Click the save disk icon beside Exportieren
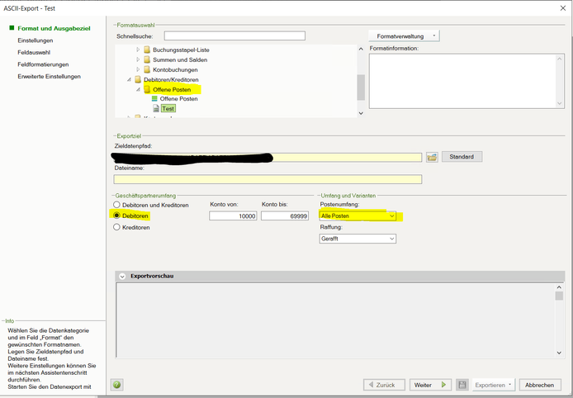 (x=462, y=385)
